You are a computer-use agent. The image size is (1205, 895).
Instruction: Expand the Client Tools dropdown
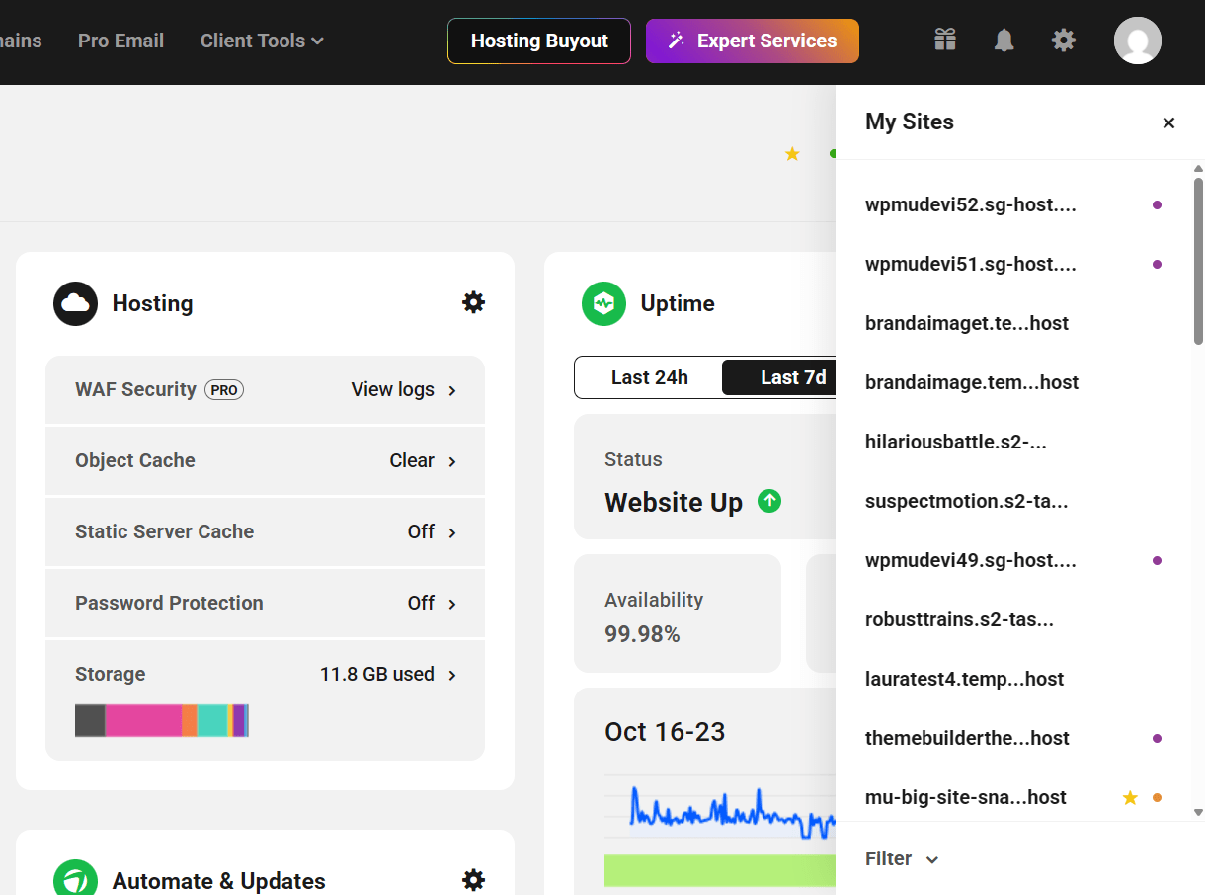click(262, 41)
